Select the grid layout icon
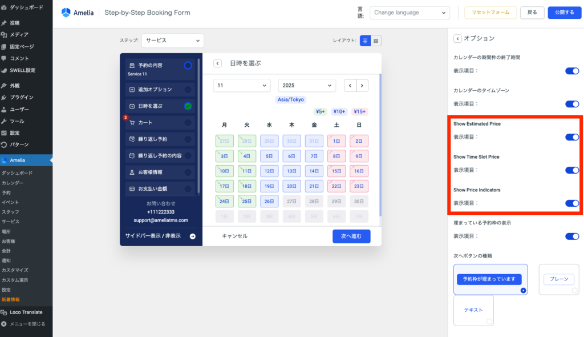 tap(376, 41)
